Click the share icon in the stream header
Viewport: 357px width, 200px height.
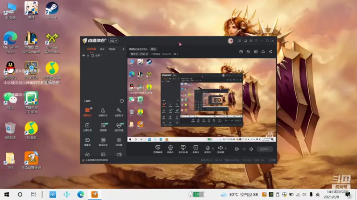(x=270, y=52)
